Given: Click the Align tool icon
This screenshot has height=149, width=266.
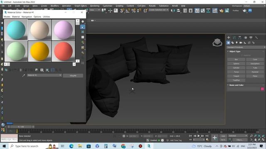Looking at the screenshot, I should coord(178,11).
